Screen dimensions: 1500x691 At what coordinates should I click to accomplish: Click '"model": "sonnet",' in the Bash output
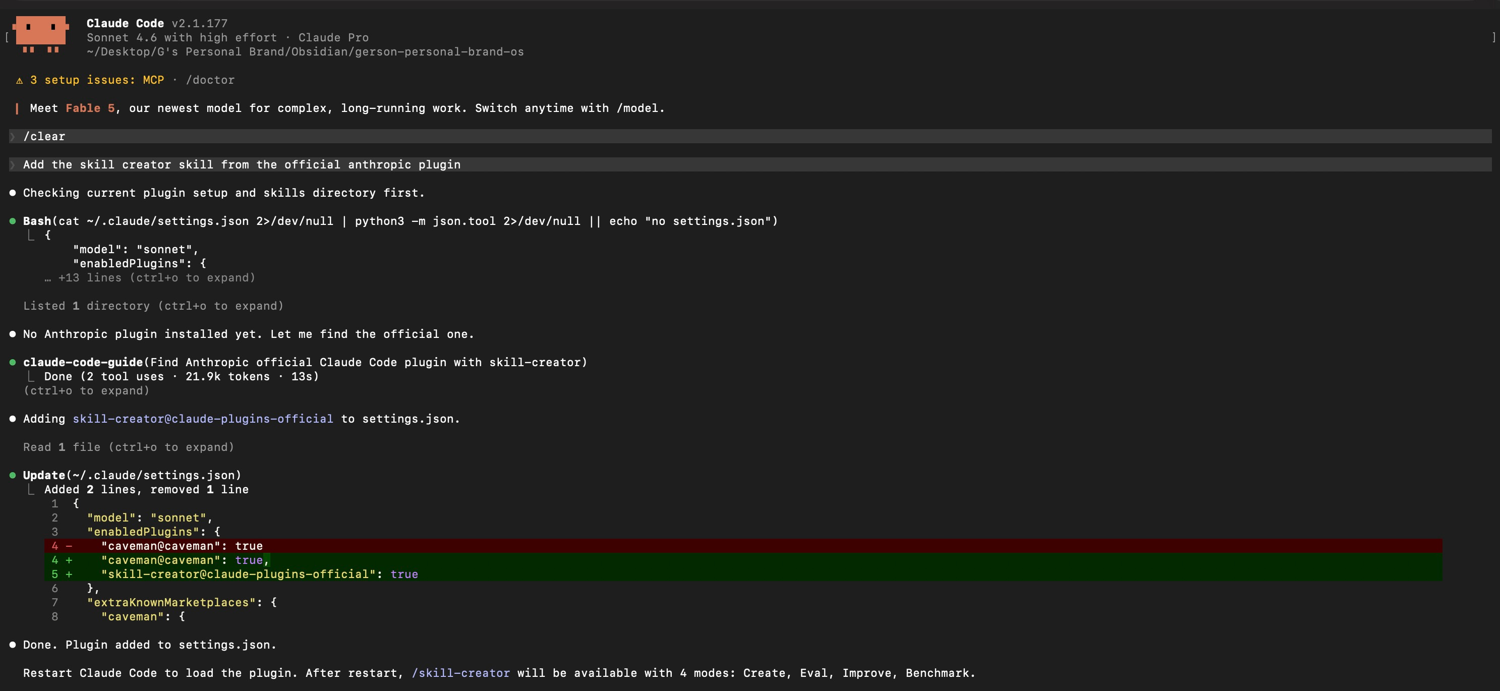(136, 249)
